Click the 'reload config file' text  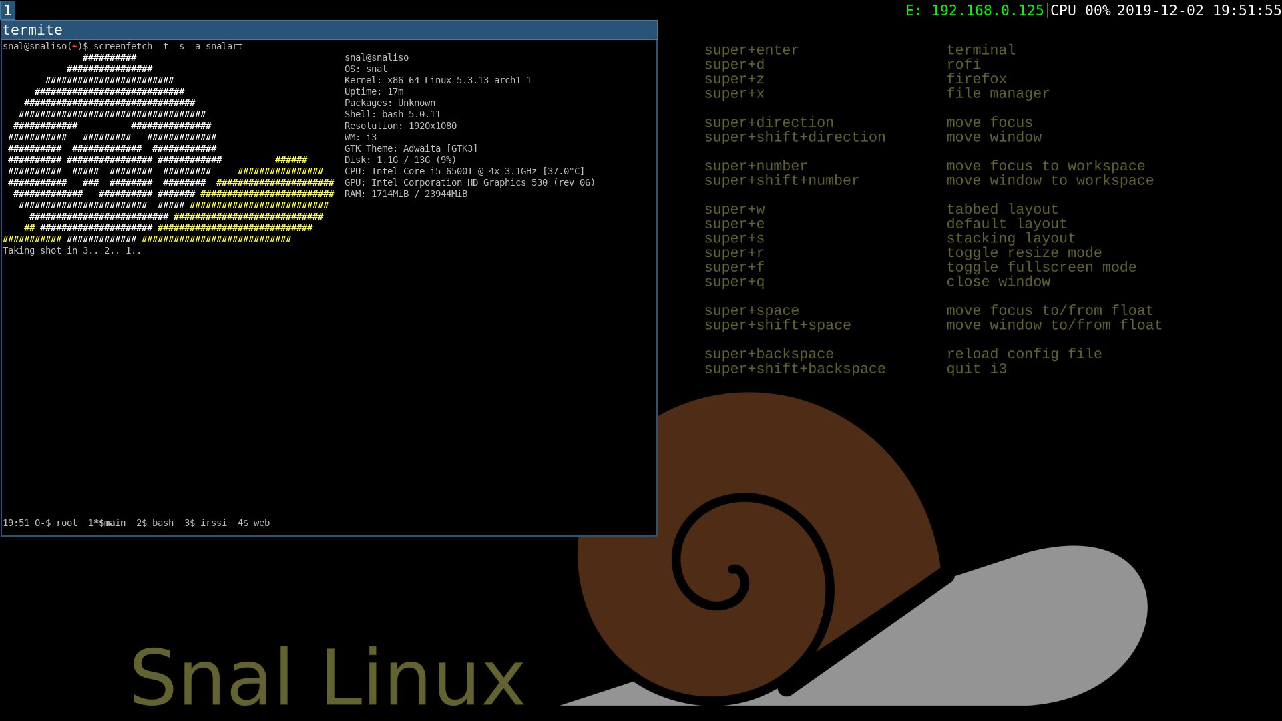click(1024, 354)
